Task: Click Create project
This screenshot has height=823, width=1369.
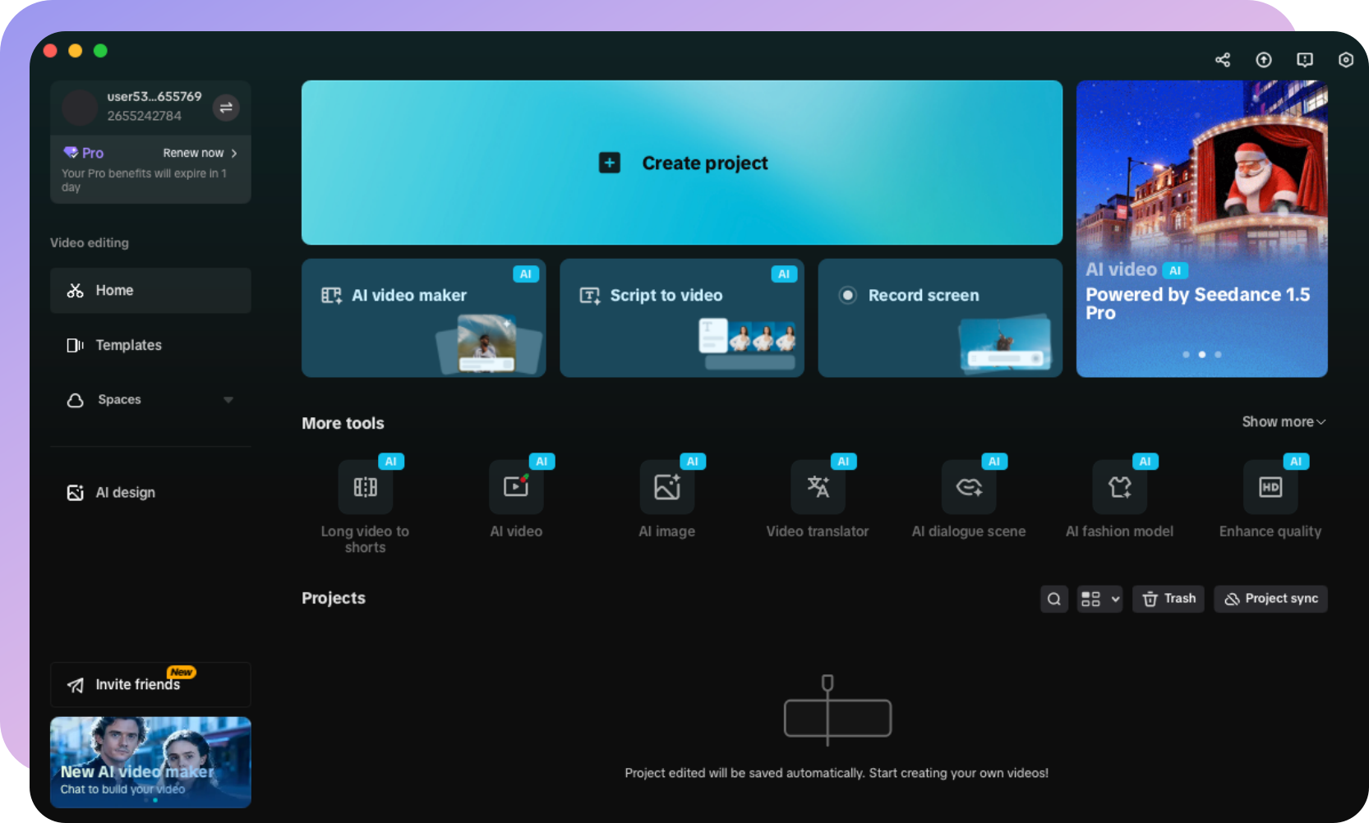Action: (682, 163)
